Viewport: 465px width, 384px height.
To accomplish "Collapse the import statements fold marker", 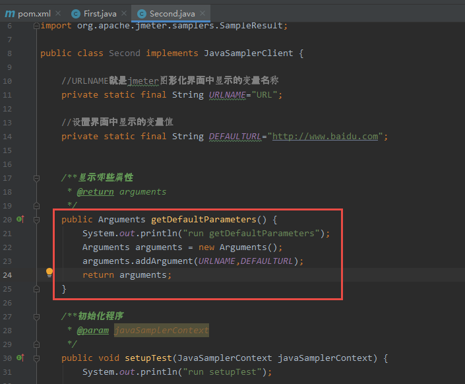I will coord(35,26).
